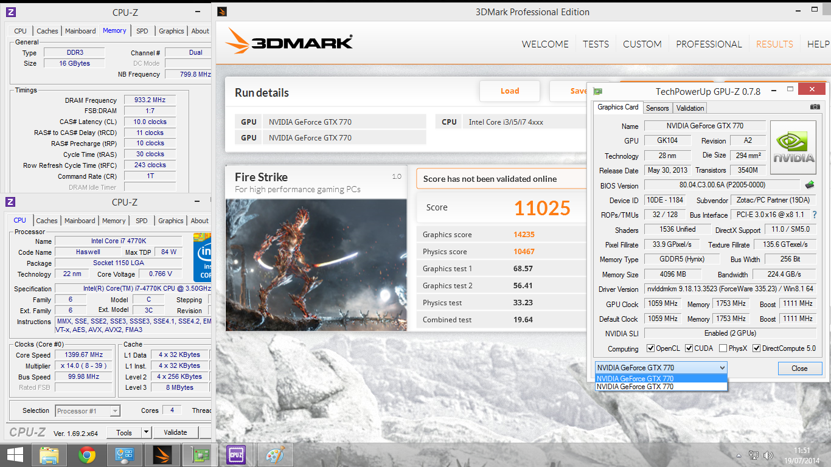Switch to 3DMark via taskbar icon
Screen dimensions: 831x467
(x=162, y=455)
